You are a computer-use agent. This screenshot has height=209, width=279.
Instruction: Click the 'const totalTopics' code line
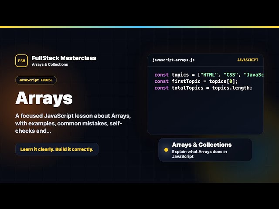click(x=203, y=88)
